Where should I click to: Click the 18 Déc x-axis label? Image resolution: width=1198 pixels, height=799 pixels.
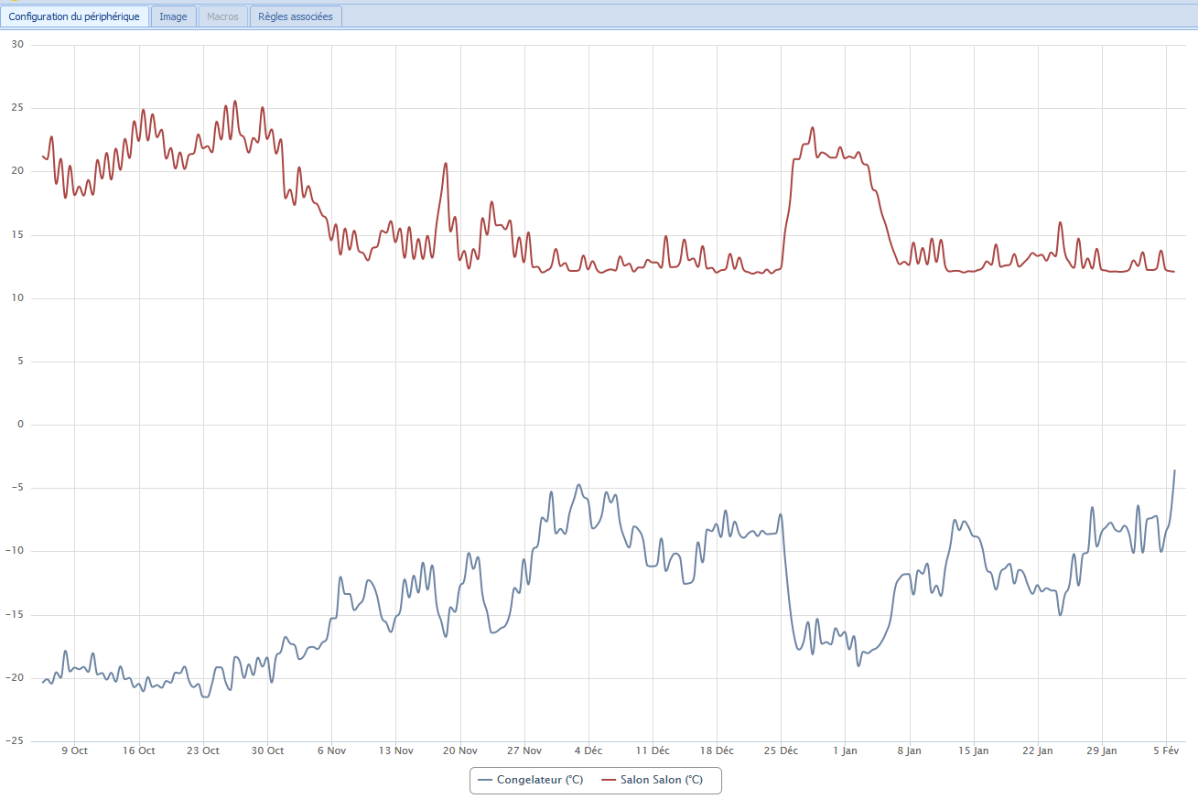pos(717,750)
